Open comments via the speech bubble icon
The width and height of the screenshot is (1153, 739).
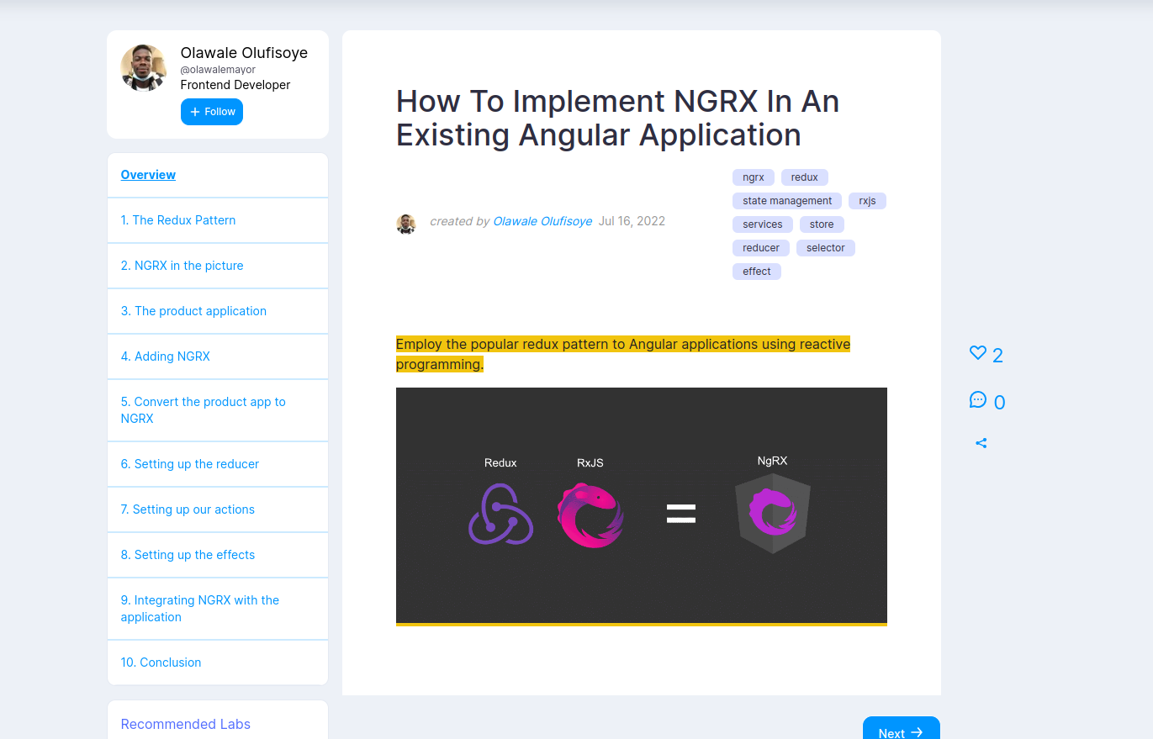point(977,400)
